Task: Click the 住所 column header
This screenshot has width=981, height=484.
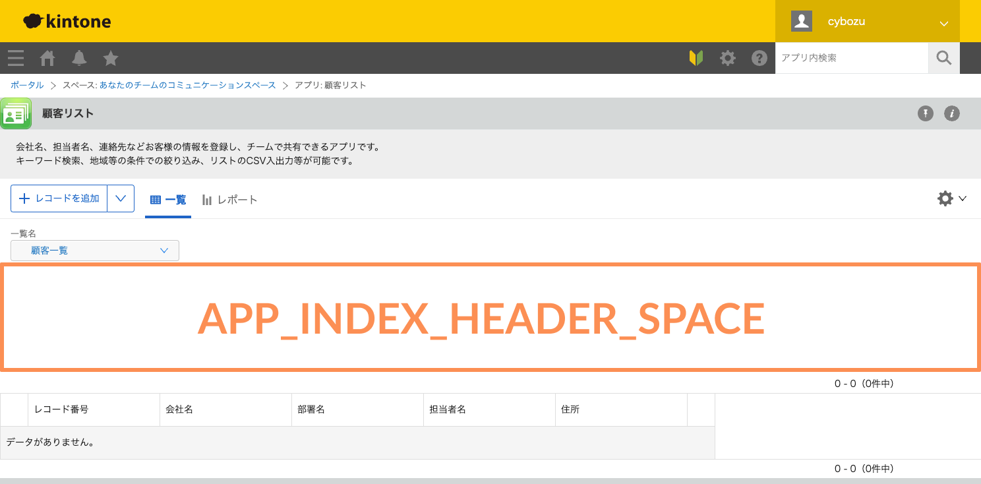Action: click(621, 409)
